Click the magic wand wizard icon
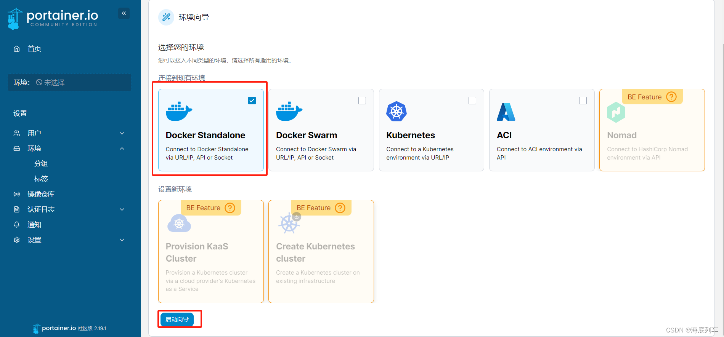This screenshot has width=724, height=337. pos(166,17)
